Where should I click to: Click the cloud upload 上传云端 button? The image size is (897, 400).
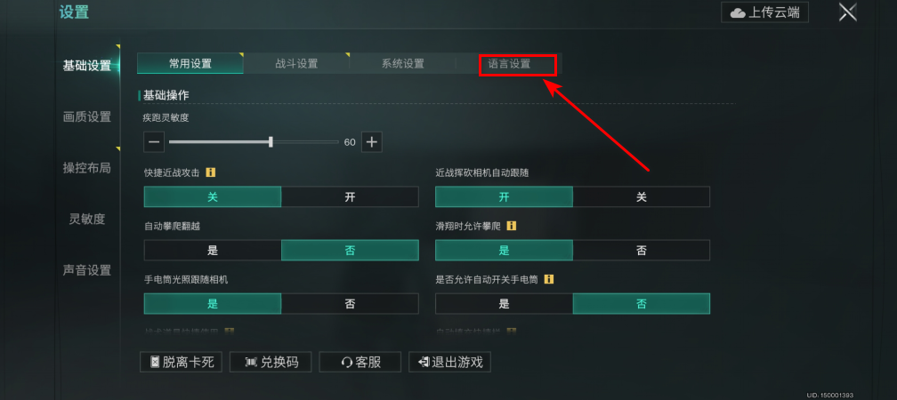(765, 12)
